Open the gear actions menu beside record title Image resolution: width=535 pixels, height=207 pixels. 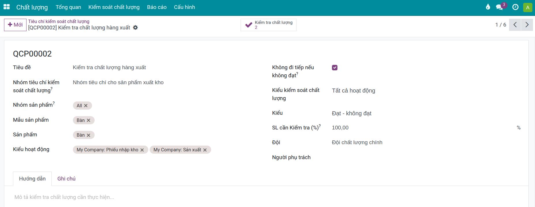point(135,28)
